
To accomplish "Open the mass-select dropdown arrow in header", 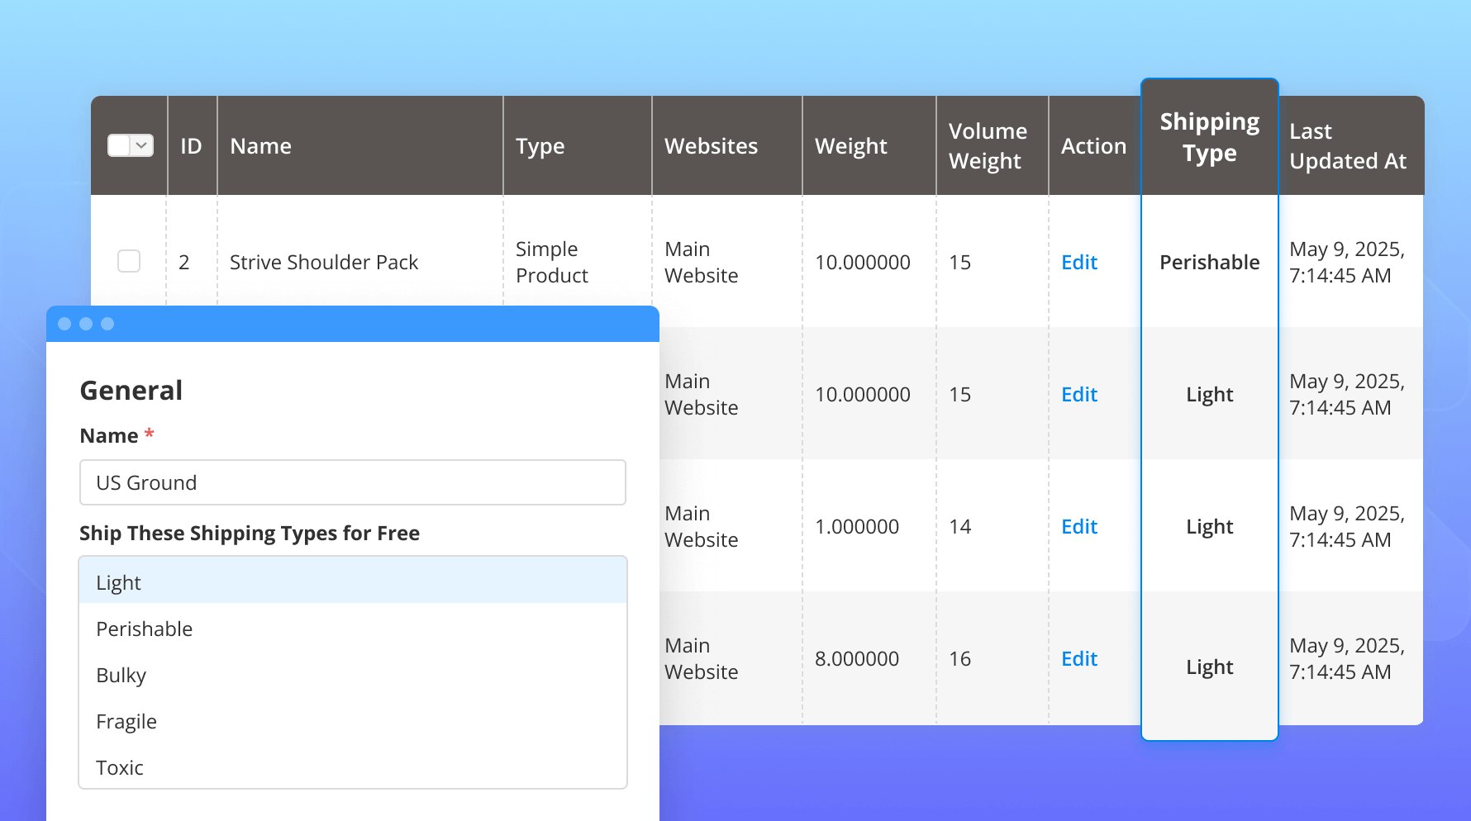I will (142, 145).
